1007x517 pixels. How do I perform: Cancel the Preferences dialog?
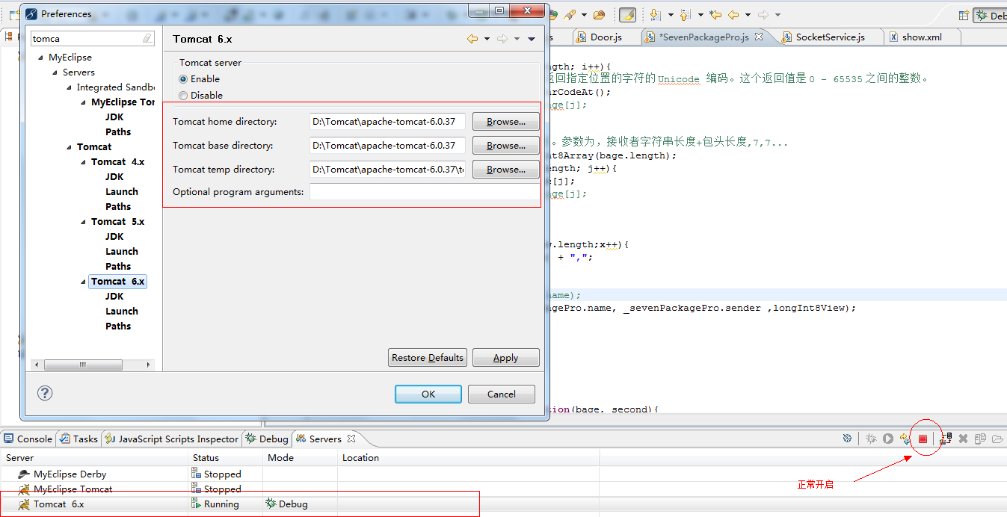(502, 394)
